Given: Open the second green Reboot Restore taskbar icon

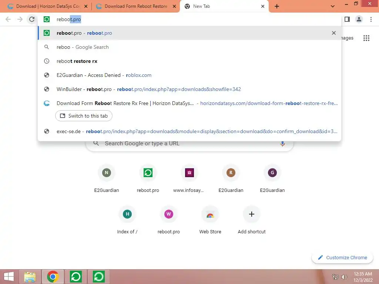Looking at the screenshot, I should coord(98,277).
